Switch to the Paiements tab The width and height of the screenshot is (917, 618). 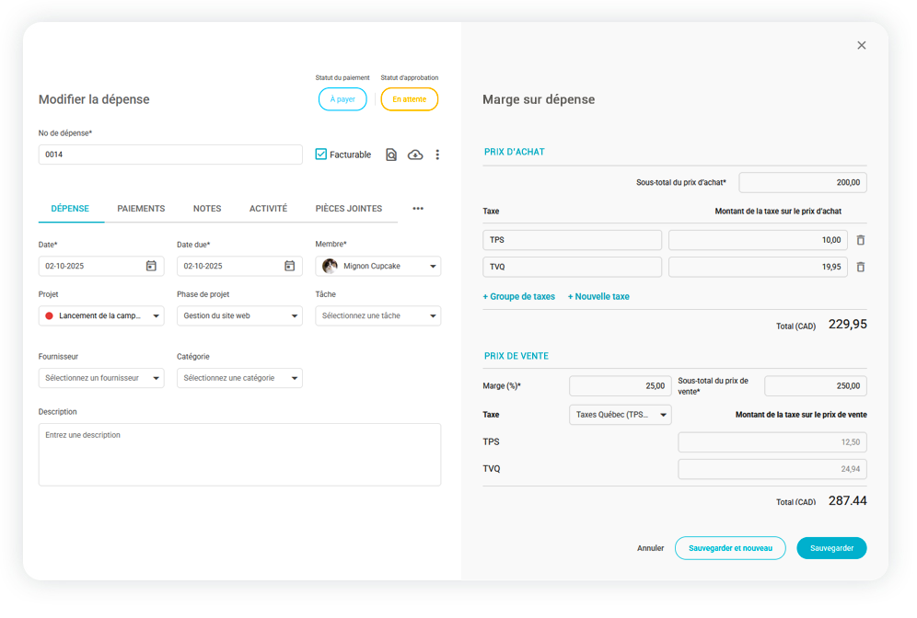tap(141, 209)
